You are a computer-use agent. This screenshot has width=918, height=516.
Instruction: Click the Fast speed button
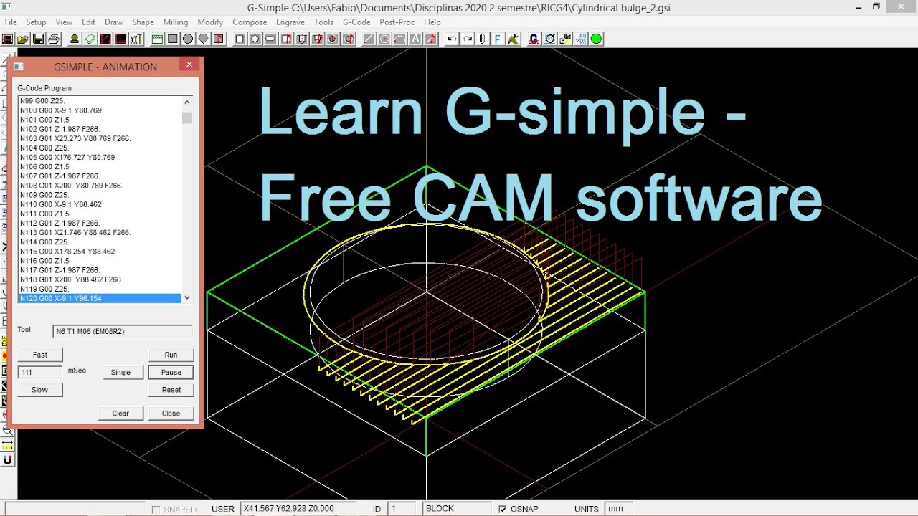point(40,355)
